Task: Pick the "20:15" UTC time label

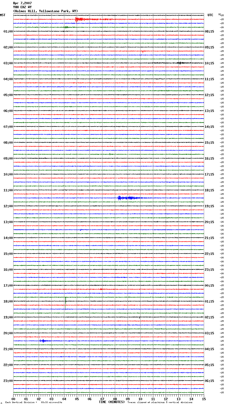Action: tap(209, 222)
